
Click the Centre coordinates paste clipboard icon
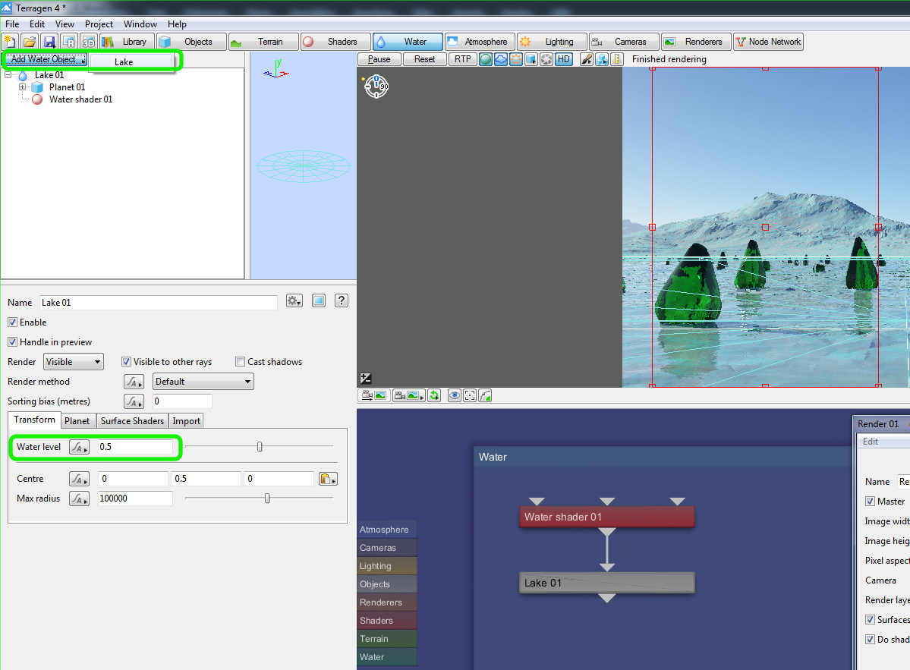coord(328,479)
